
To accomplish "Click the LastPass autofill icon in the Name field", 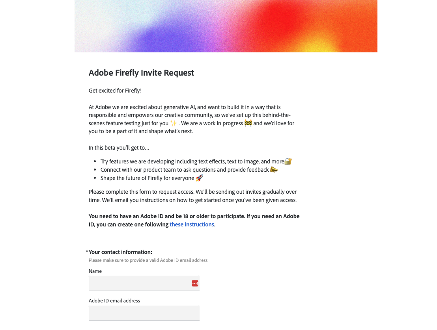I will 194,283.
